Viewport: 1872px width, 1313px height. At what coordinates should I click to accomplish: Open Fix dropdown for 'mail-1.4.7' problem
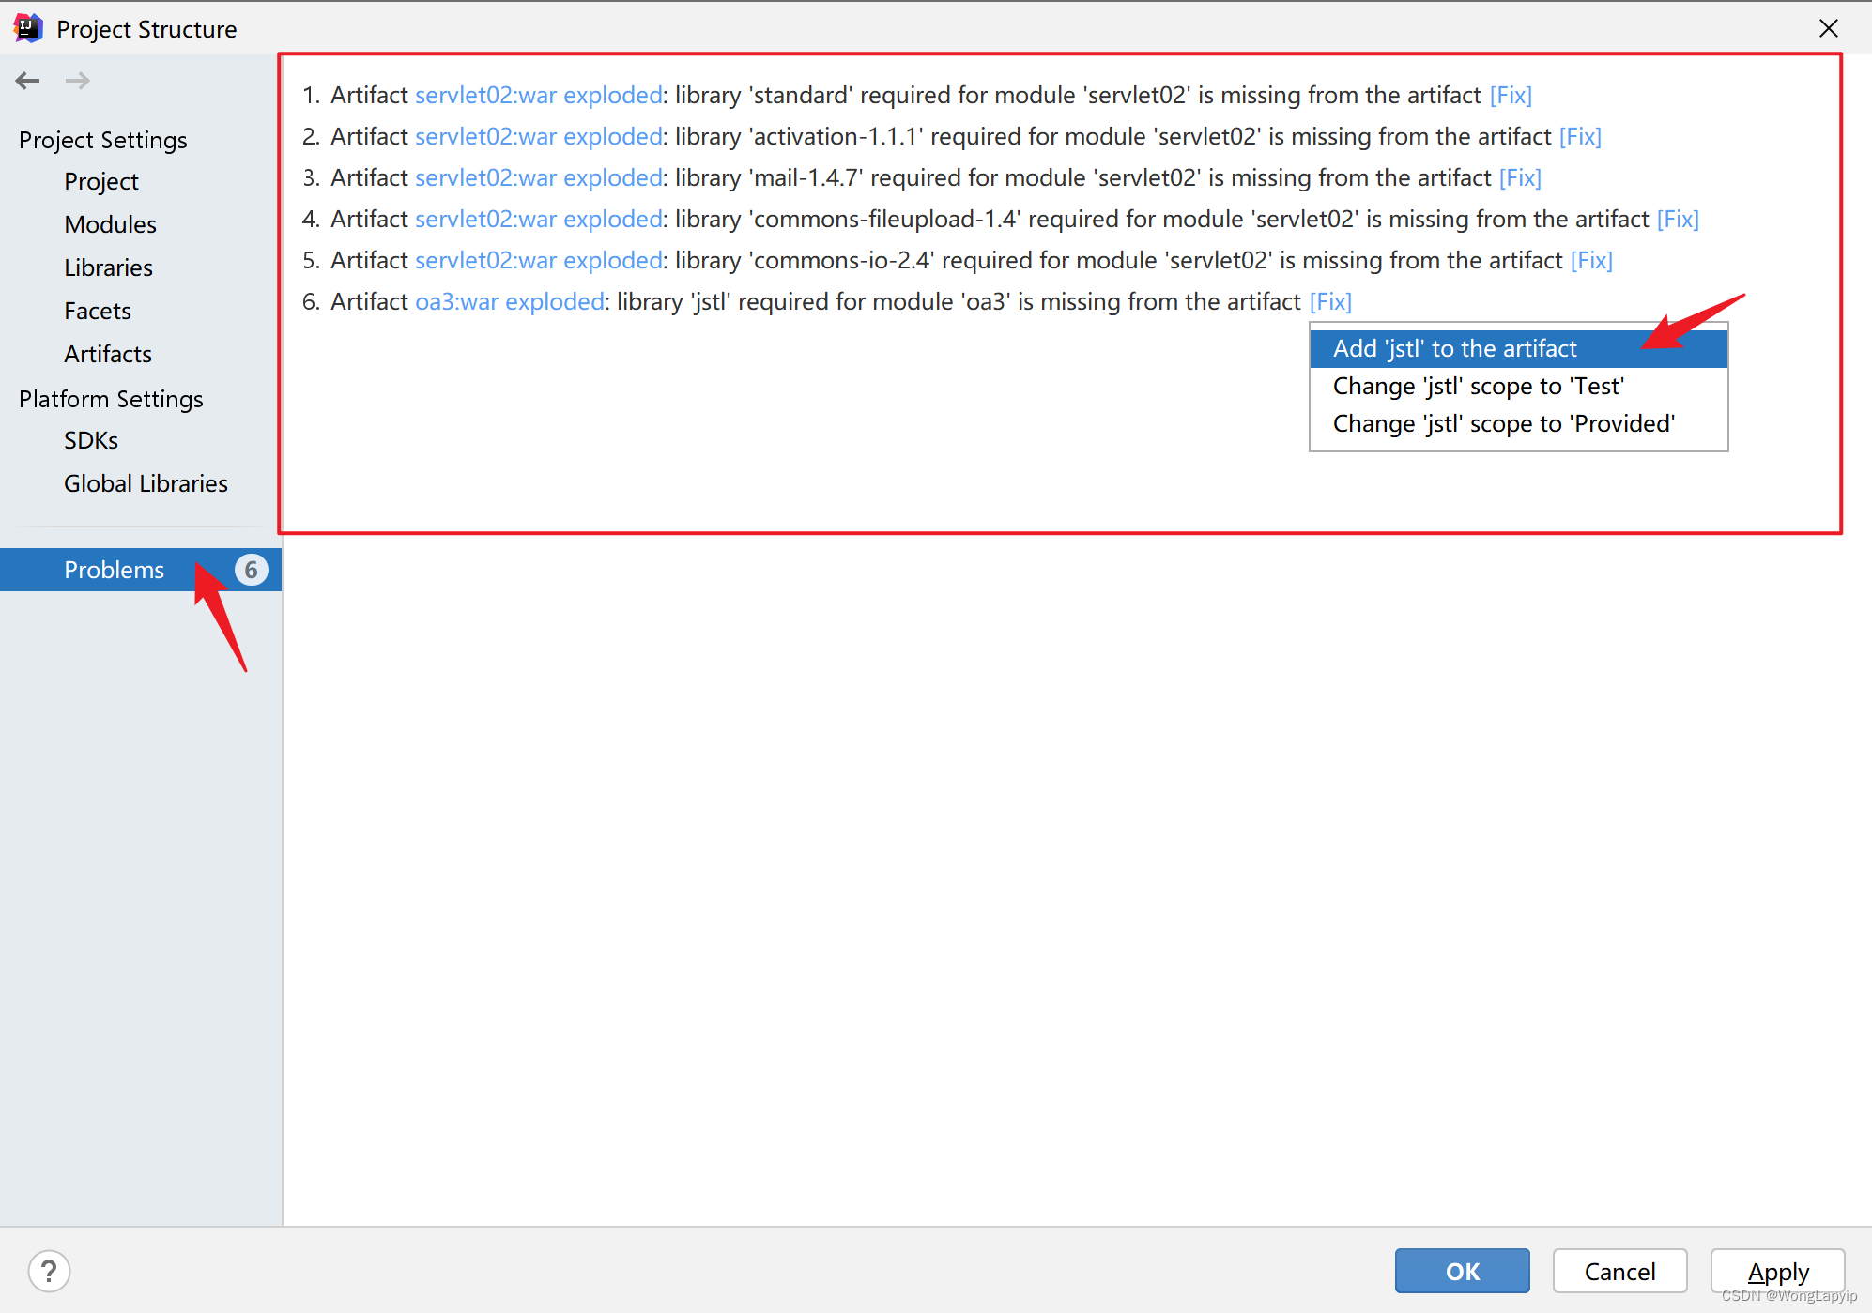click(1520, 177)
